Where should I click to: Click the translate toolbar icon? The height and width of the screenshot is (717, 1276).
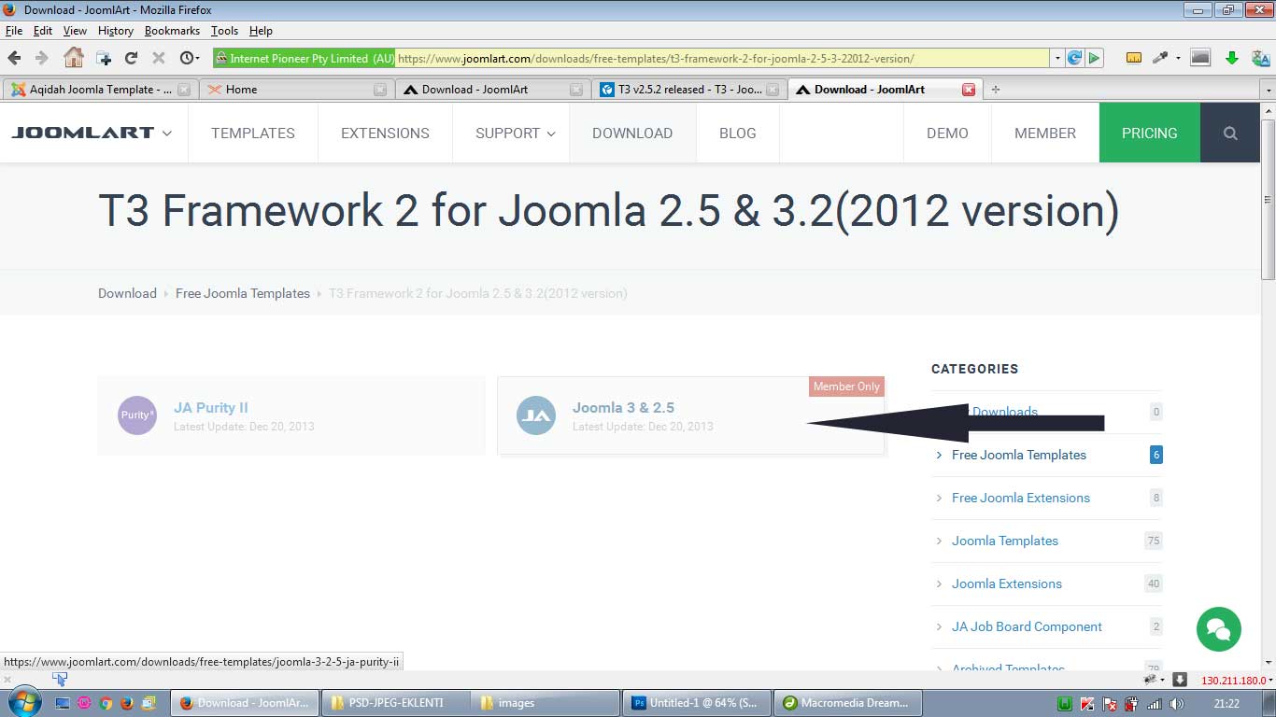coord(1260,58)
